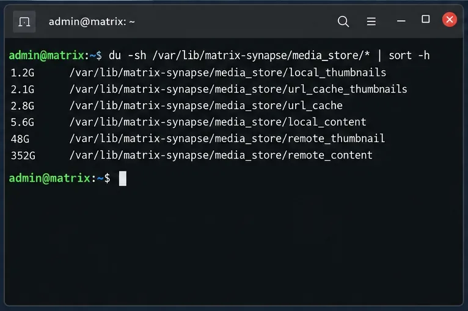Open a new terminal tab
This screenshot has width=468, height=311.
pos(24,22)
